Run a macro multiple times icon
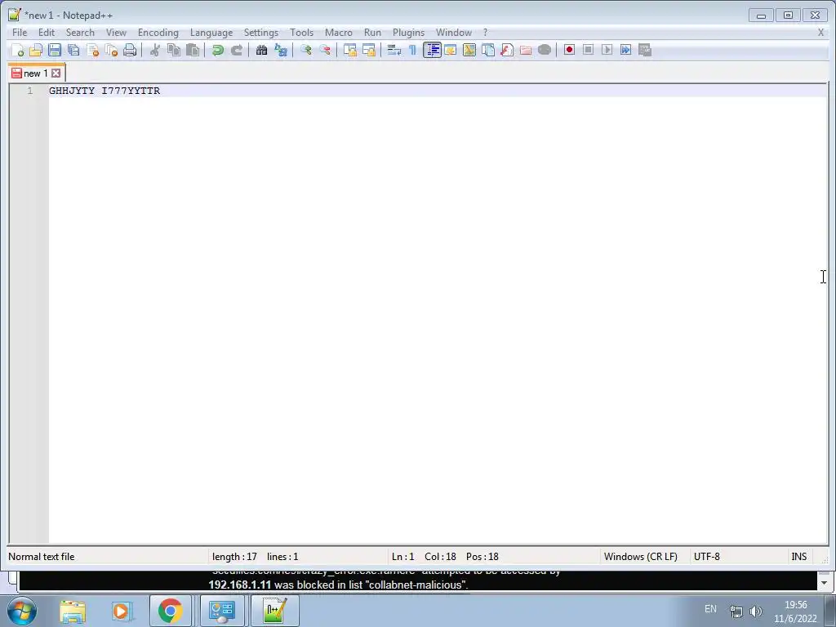This screenshot has width=836, height=627. 626,50
